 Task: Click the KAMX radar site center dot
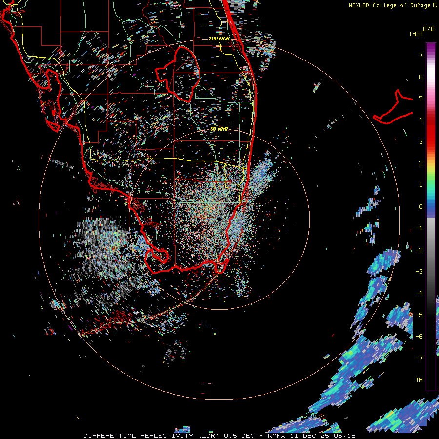point(219,219)
